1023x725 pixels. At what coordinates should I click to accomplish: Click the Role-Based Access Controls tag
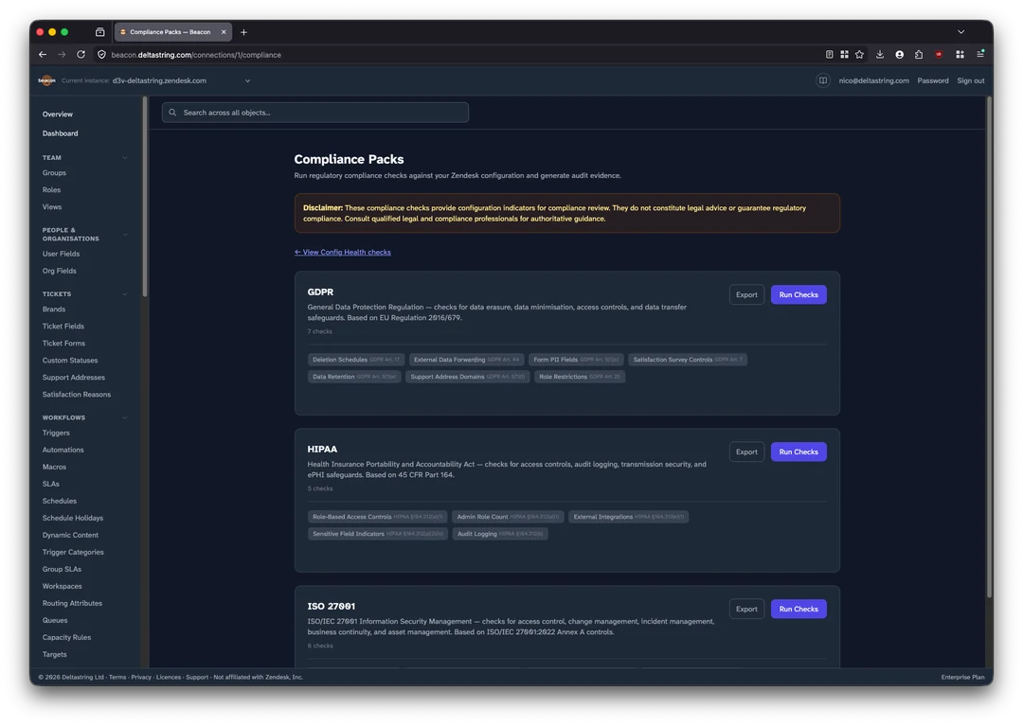378,517
